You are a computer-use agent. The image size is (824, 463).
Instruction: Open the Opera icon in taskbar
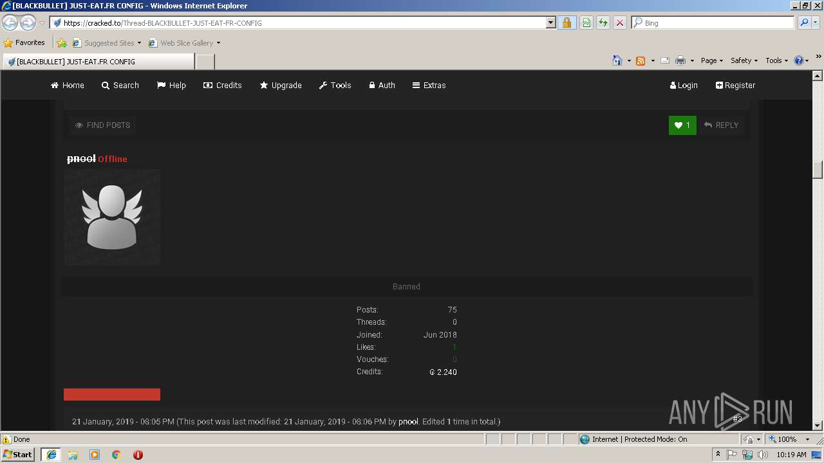138,455
